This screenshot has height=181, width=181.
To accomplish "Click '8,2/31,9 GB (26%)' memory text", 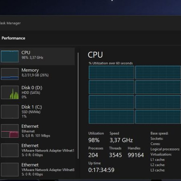I will click(x=35, y=75).
